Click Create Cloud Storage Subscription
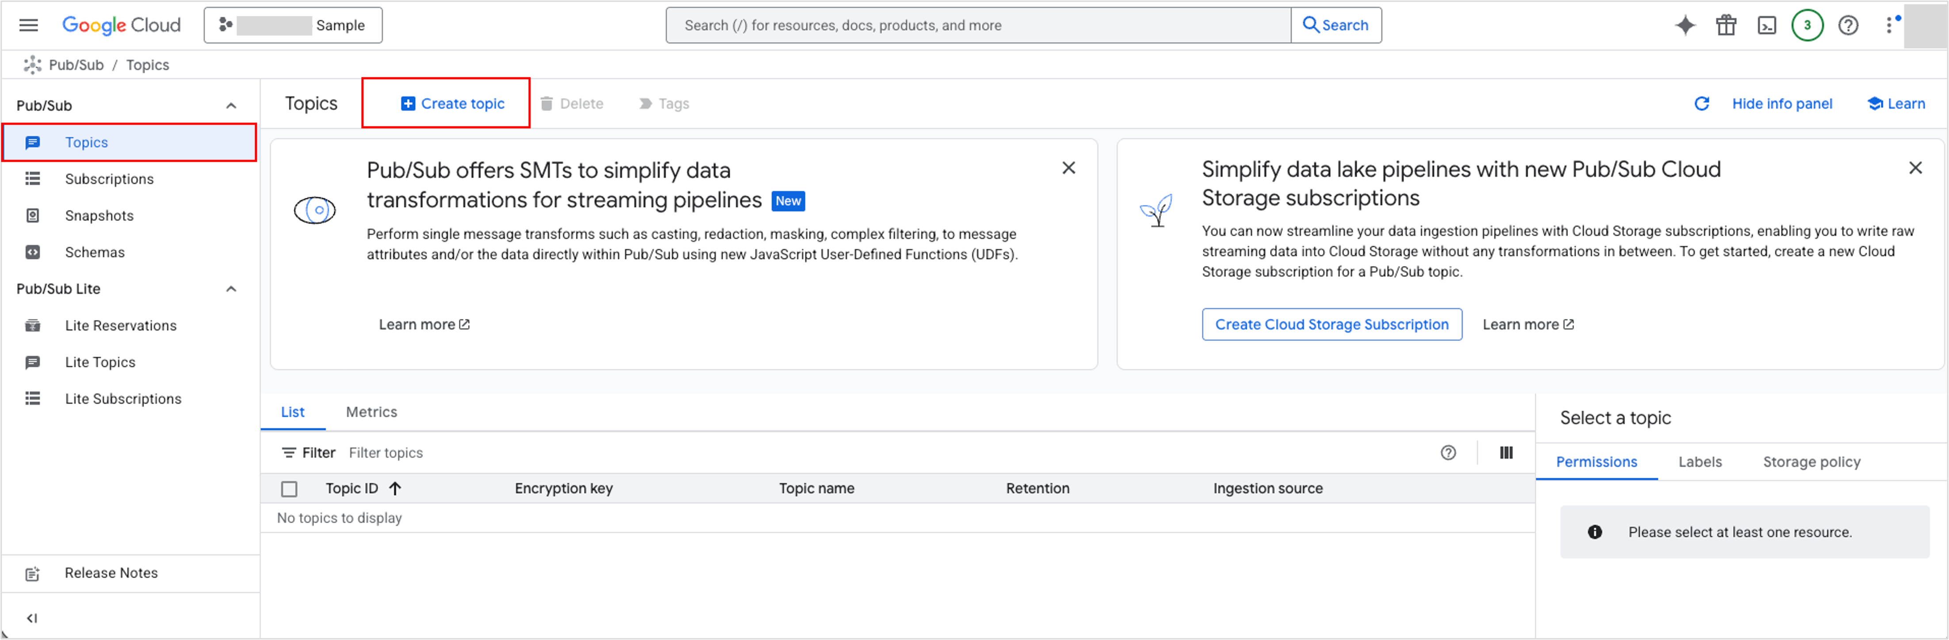Screen dimensions: 1949x640 1331,324
